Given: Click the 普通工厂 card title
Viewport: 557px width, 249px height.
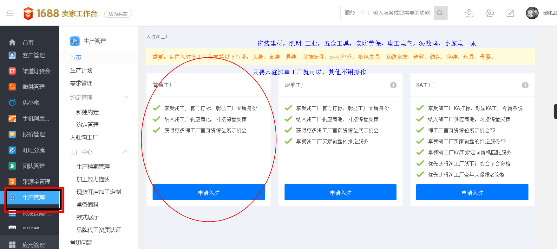Looking at the screenshot, I should pyautogui.click(x=164, y=85).
